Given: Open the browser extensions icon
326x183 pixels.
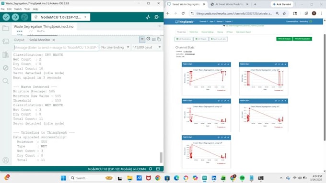Looking at the screenshot, I should point(306,13).
